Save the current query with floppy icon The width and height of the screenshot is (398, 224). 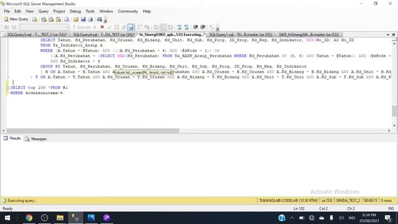tap(83, 19)
